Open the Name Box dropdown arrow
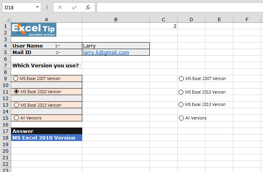The image size is (263, 172). click(37, 7)
